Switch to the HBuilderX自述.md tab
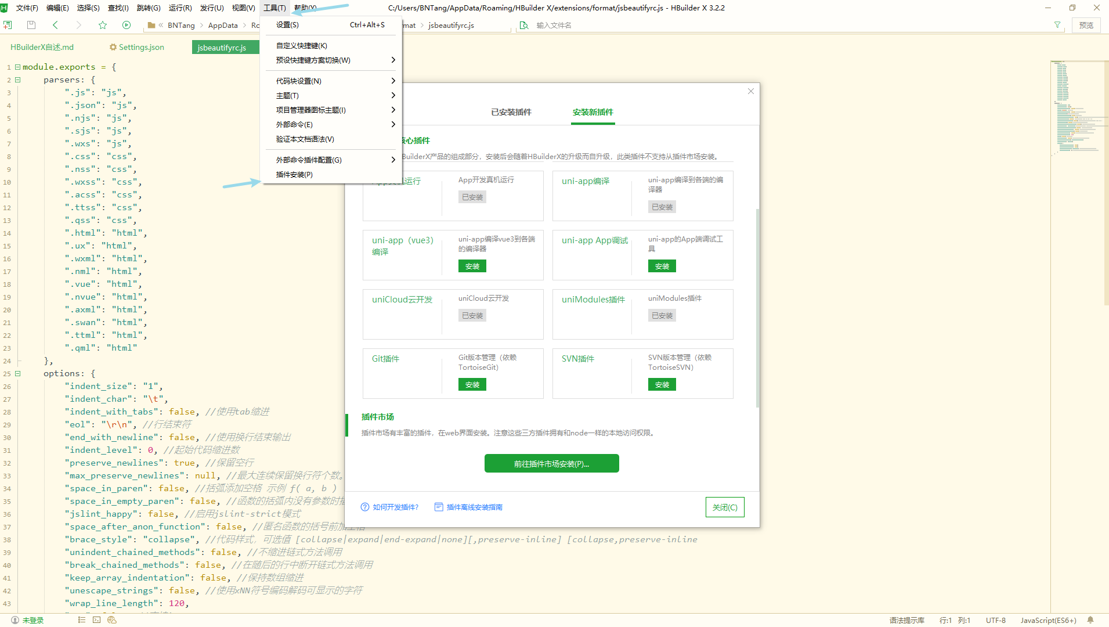 point(42,48)
